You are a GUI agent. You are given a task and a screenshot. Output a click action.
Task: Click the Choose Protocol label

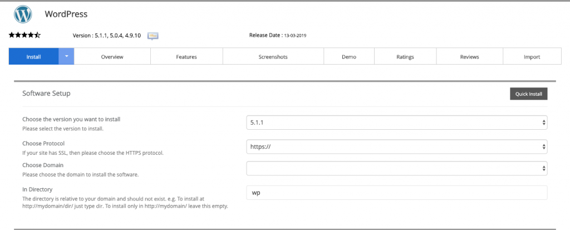pyautogui.click(x=43, y=143)
